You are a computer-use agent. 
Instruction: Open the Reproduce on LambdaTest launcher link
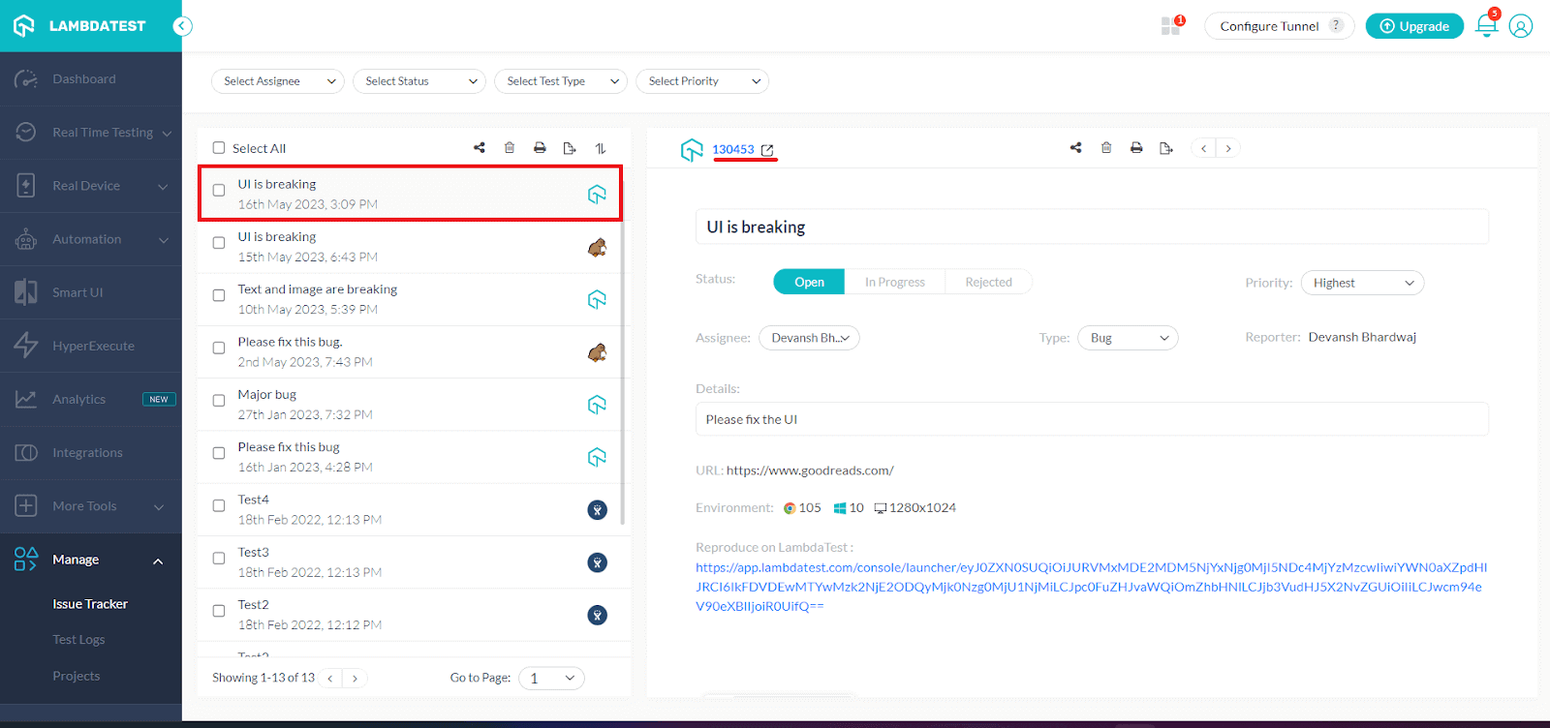pyautogui.click(x=1091, y=587)
